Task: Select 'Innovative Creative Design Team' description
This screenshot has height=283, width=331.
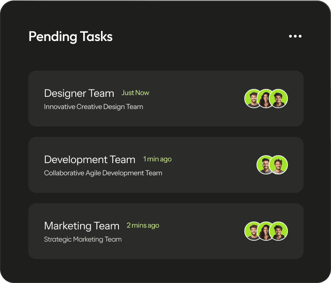Action: tap(94, 107)
